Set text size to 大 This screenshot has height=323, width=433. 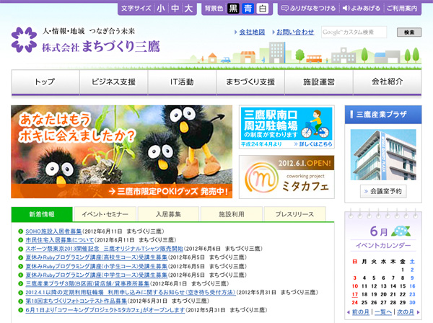point(188,9)
